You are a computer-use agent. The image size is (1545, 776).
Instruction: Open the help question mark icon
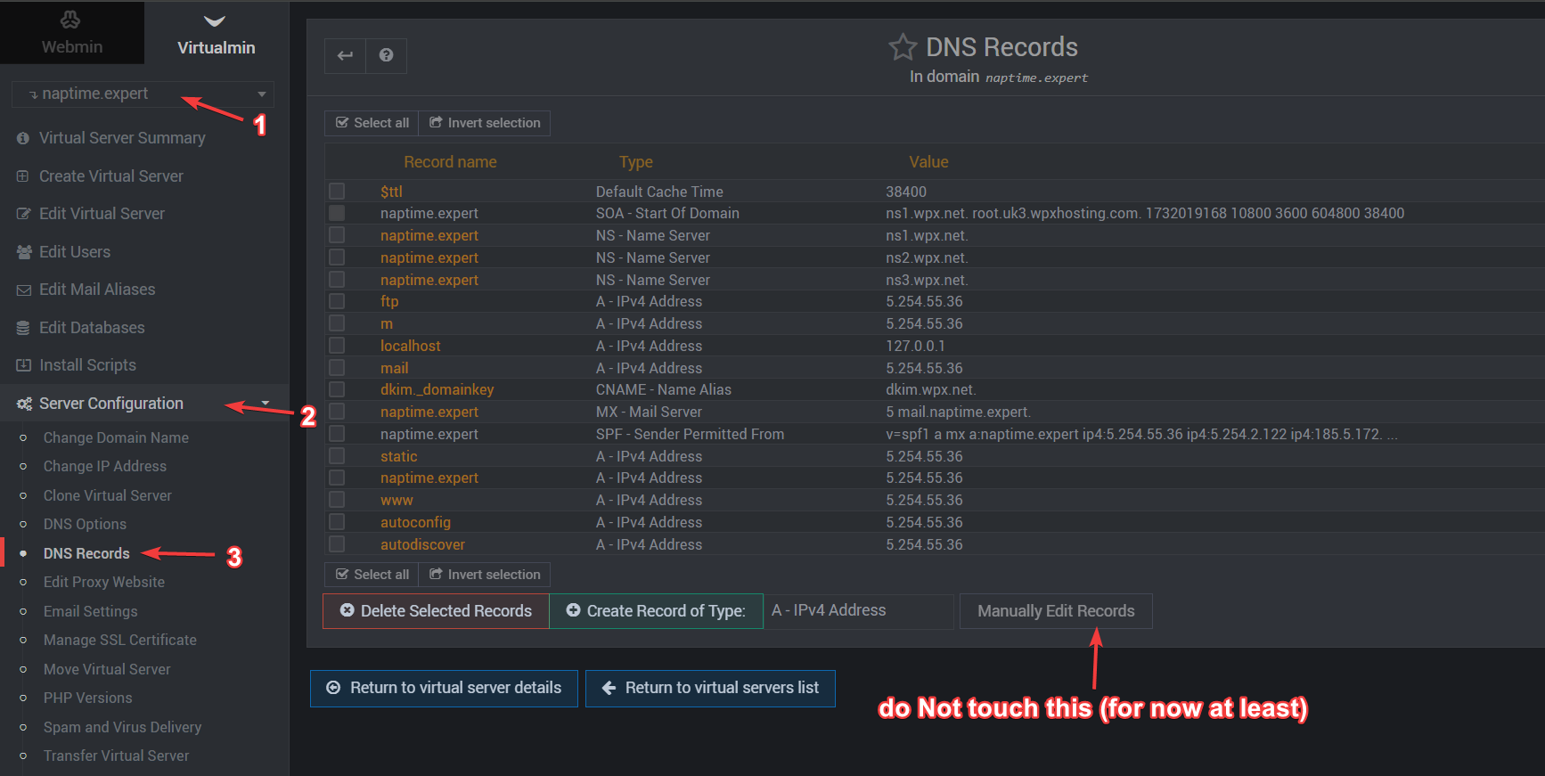tap(386, 55)
